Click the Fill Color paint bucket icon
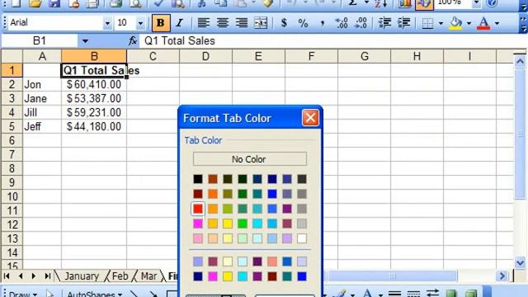Viewport: 528px width, 297px height. click(x=455, y=23)
